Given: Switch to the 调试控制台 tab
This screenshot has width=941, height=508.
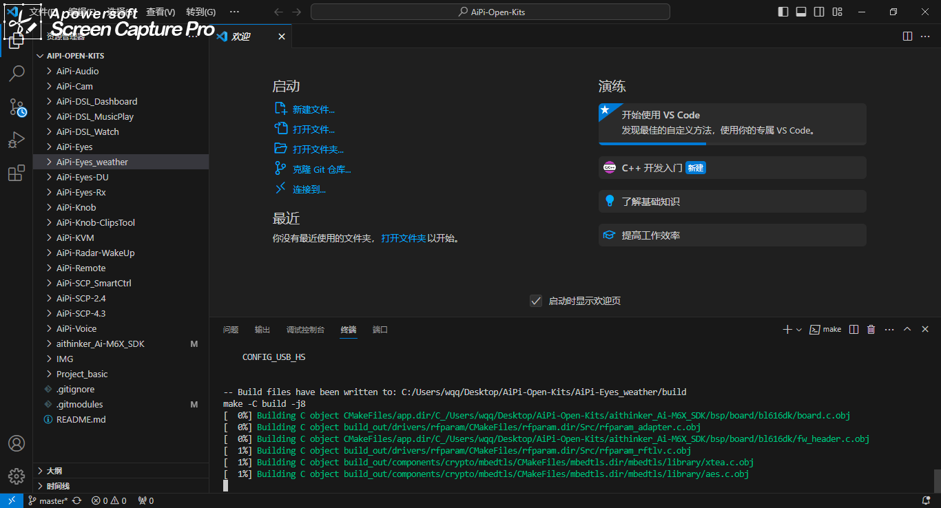Looking at the screenshot, I should pyautogui.click(x=305, y=330).
